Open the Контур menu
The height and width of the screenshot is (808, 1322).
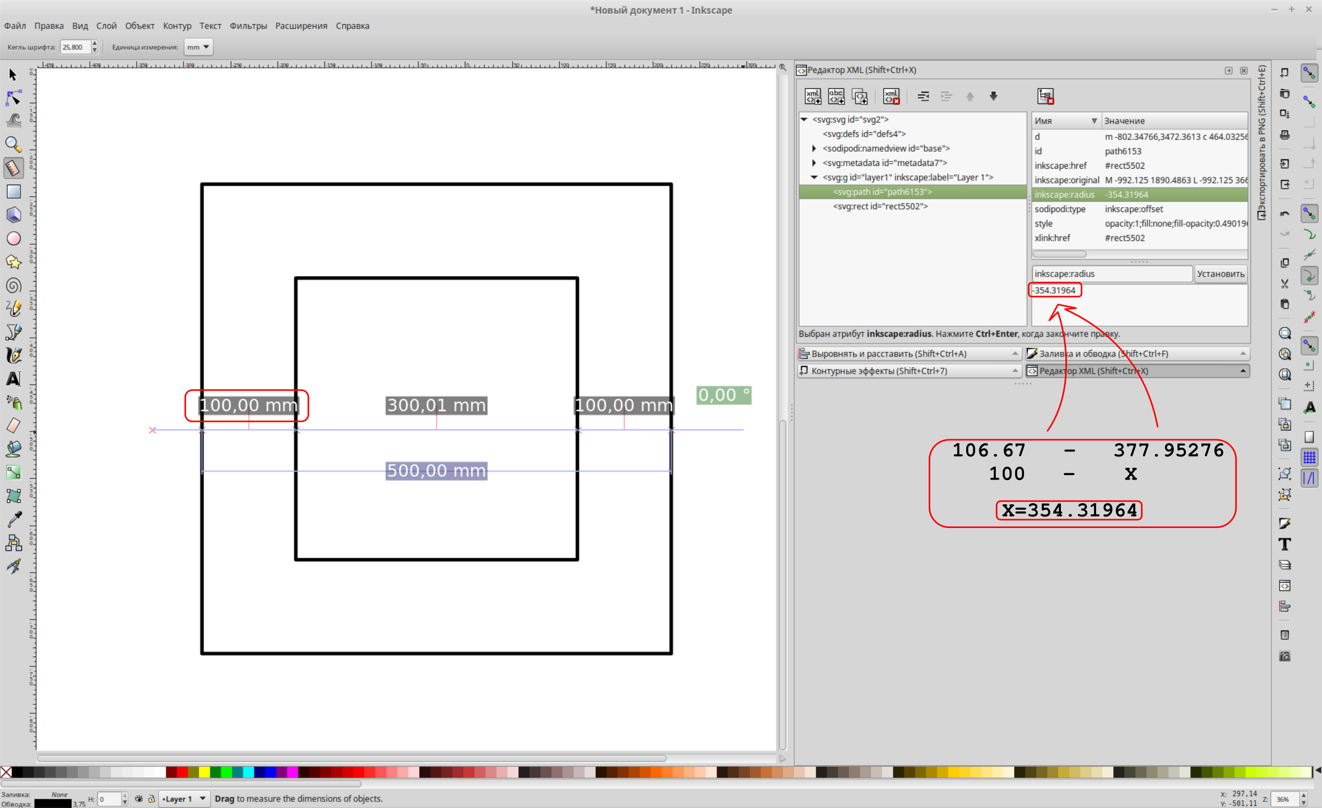(177, 26)
